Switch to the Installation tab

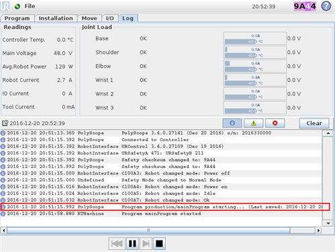coord(56,18)
